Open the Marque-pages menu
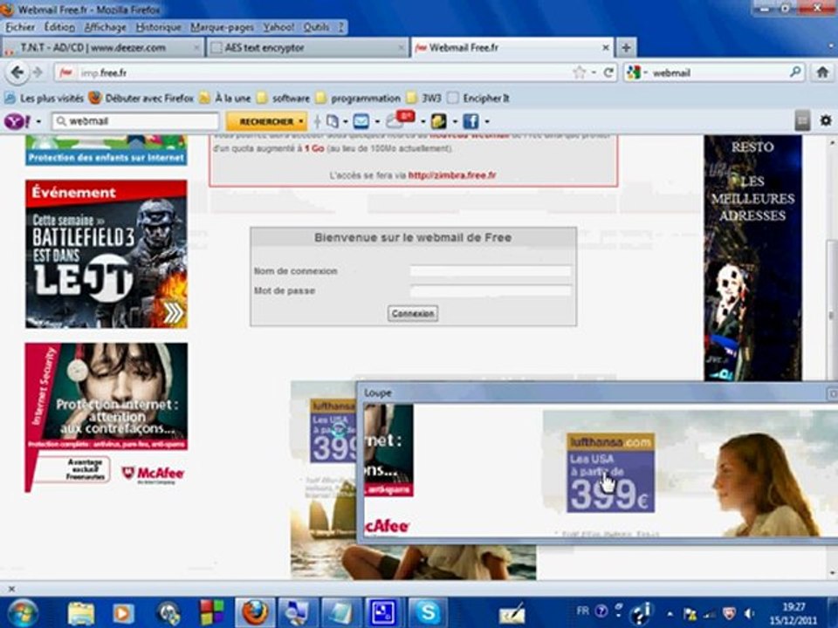 [x=222, y=27]
